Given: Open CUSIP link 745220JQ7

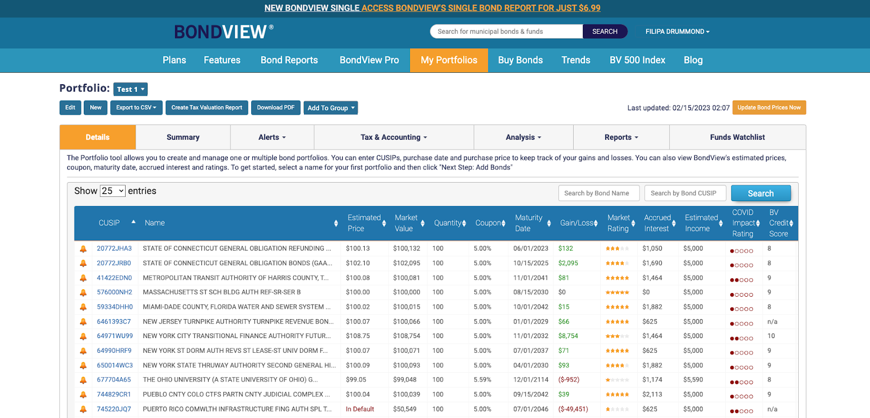Looking at the screenshot, I should pos(114,409).
